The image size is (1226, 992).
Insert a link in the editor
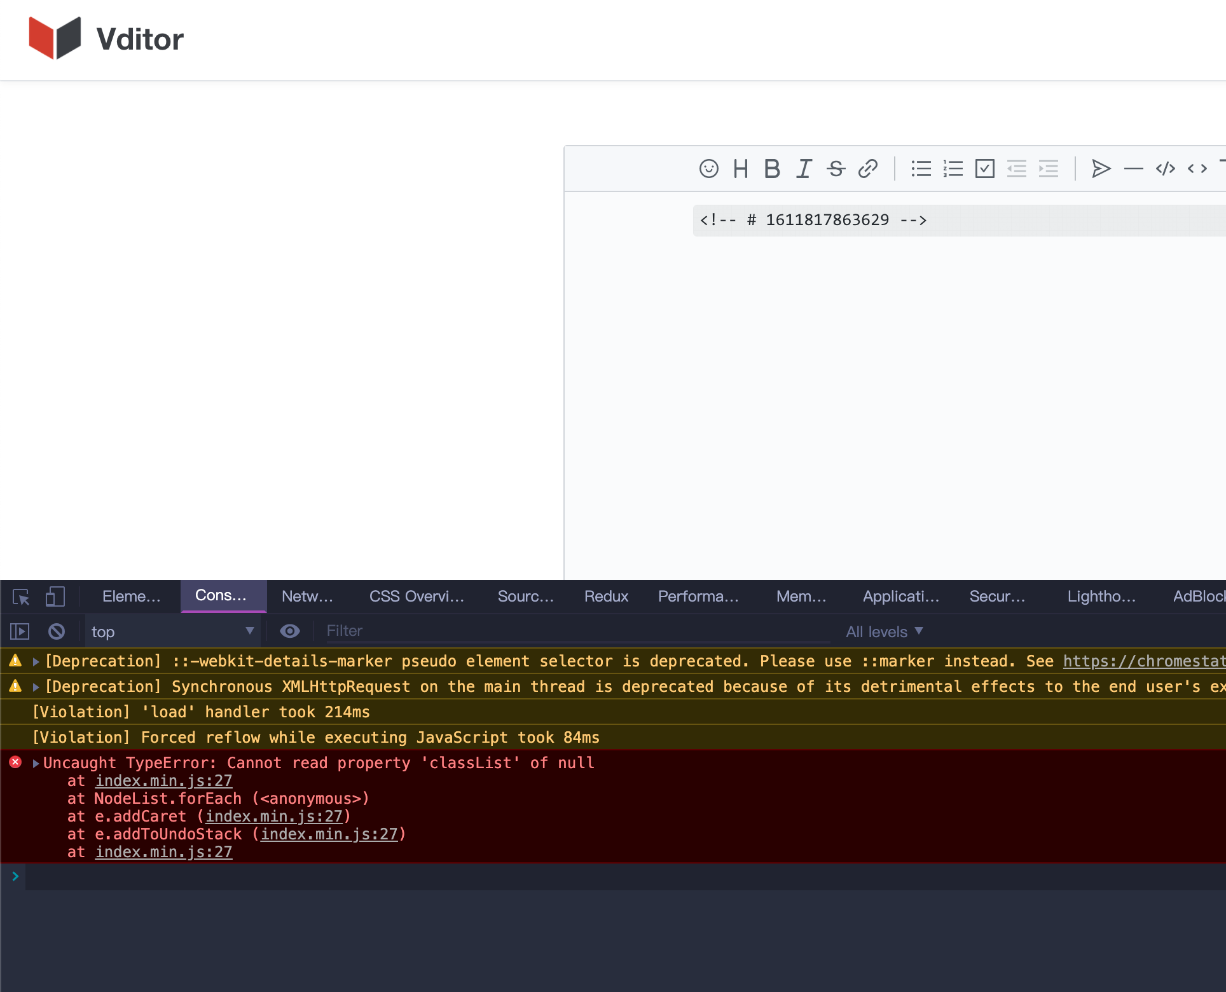pos(867,169)
